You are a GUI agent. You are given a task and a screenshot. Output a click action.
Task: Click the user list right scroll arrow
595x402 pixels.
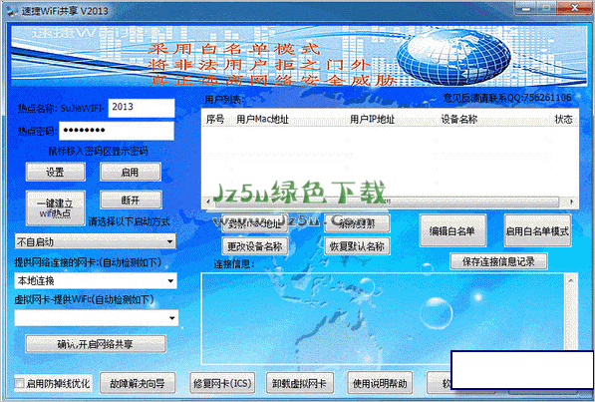point(571,202)
